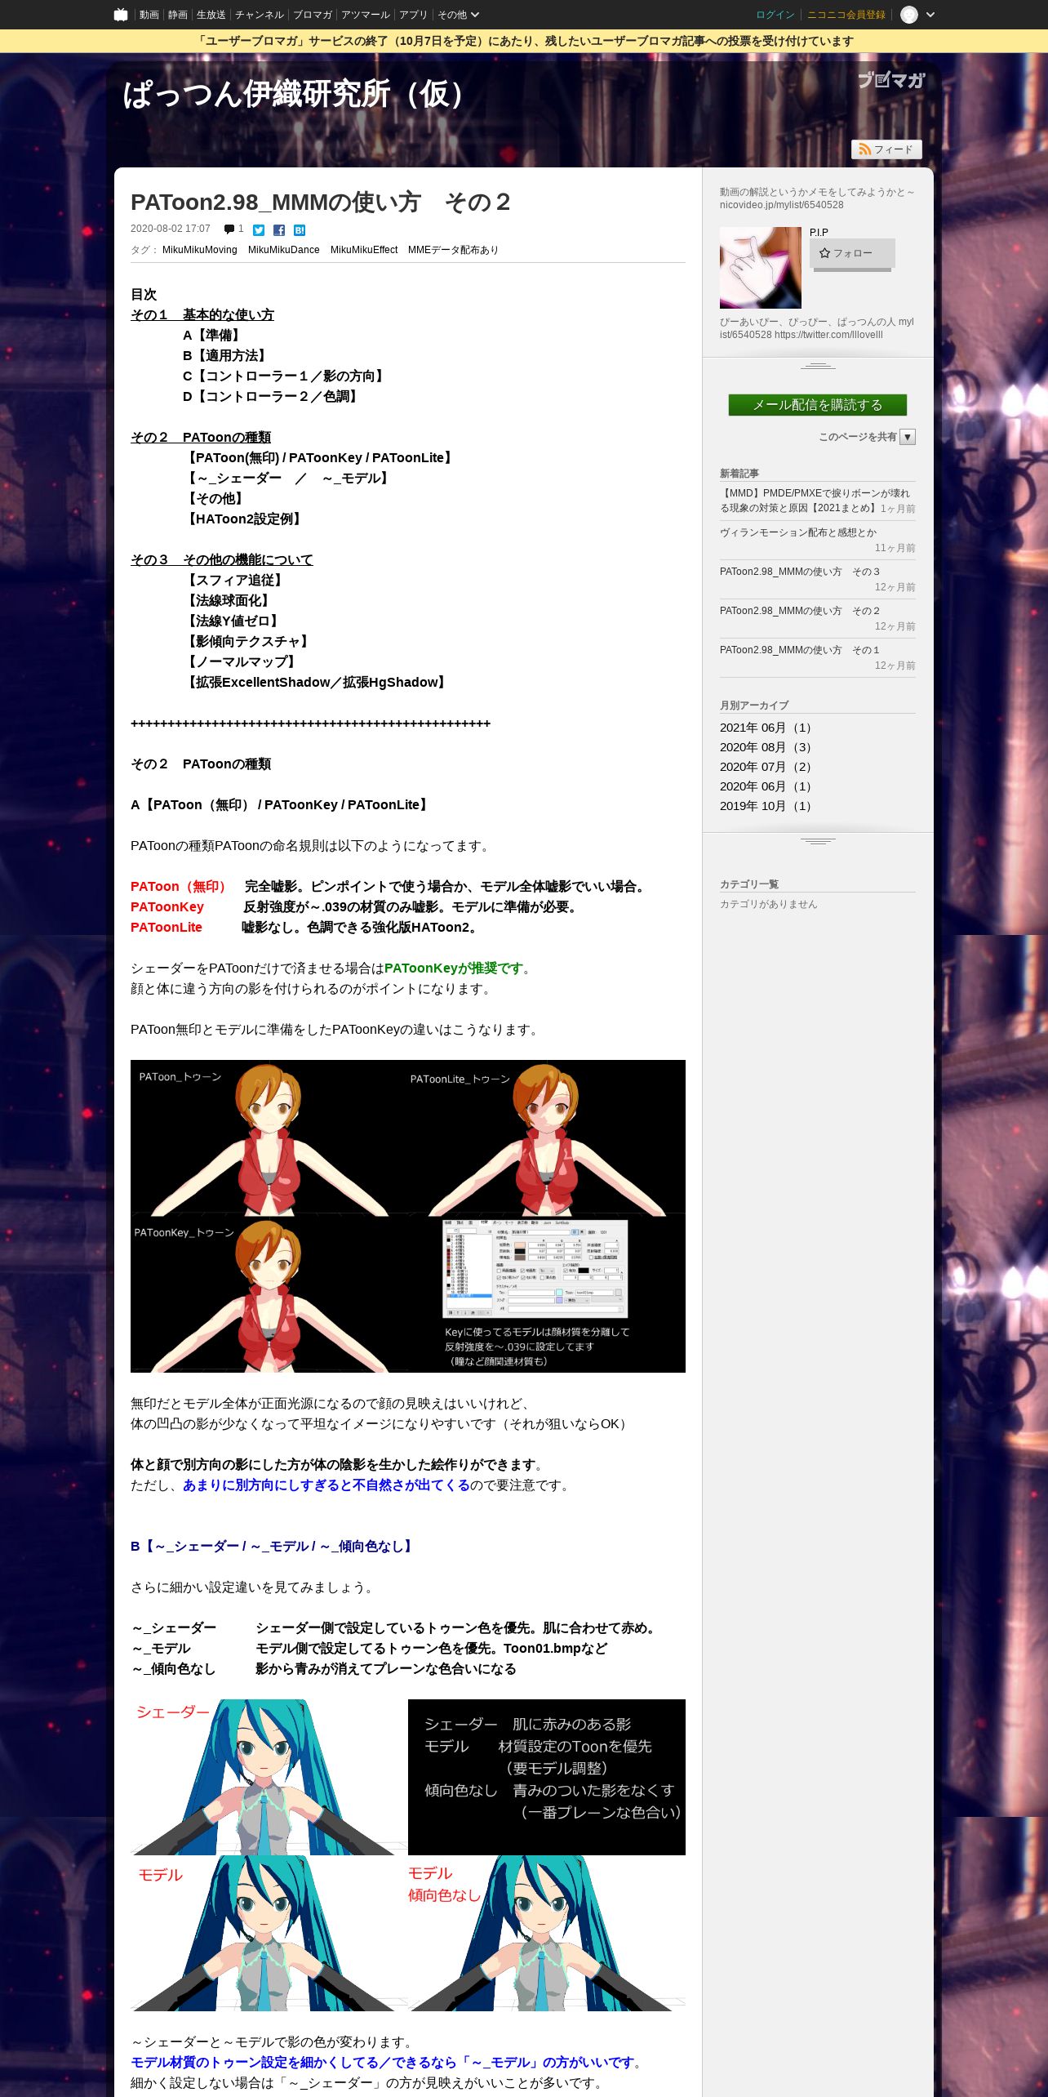Open recent article PAToon2.98_MMMの使い方 その３
The image size is (1048, 2097).
coord(800,572)
